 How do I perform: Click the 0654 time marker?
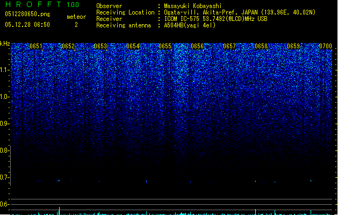tap(133, 46)
